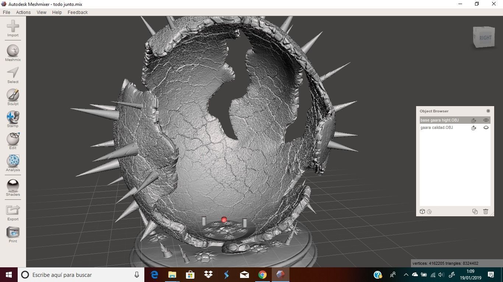Open File Explorer from the taskbar
503x282 pixels.
click(172, 275)
